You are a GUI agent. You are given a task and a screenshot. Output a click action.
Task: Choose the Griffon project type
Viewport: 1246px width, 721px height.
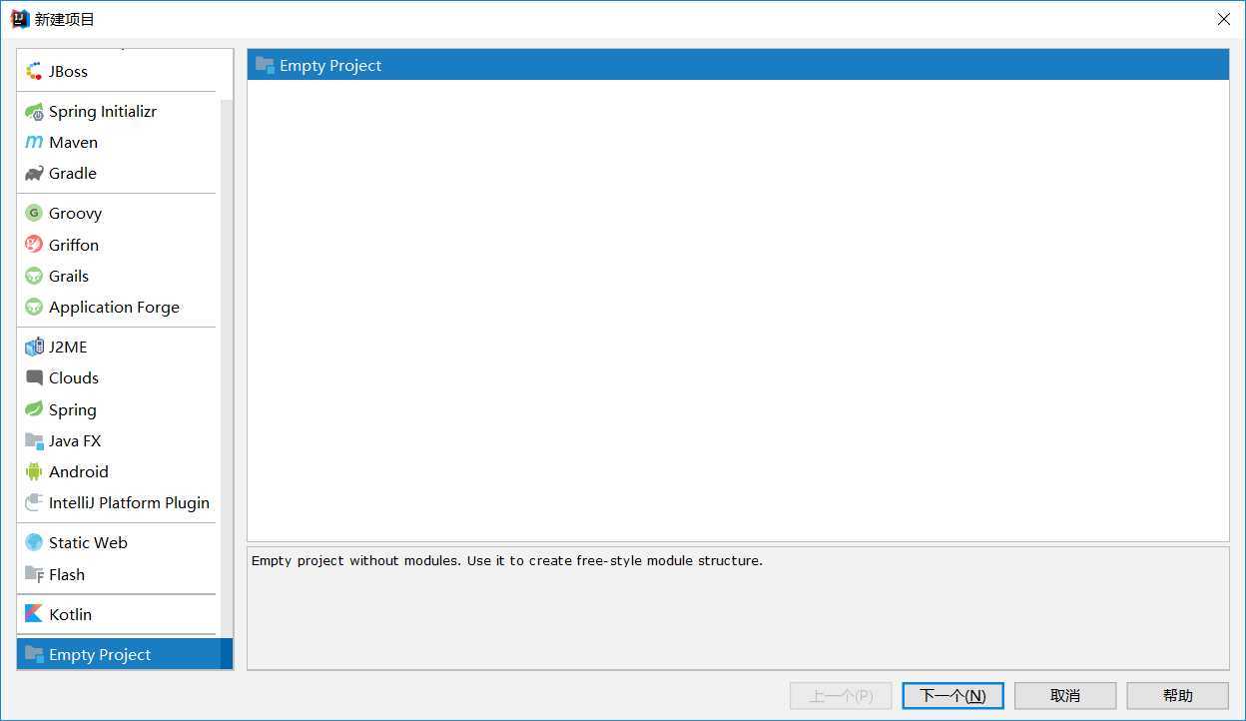click(x=74, y=245)
